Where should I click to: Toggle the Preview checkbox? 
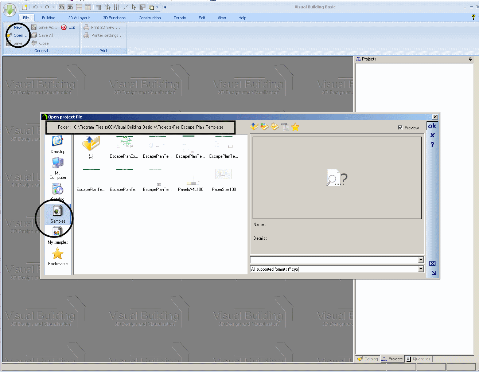click(400, 128)
